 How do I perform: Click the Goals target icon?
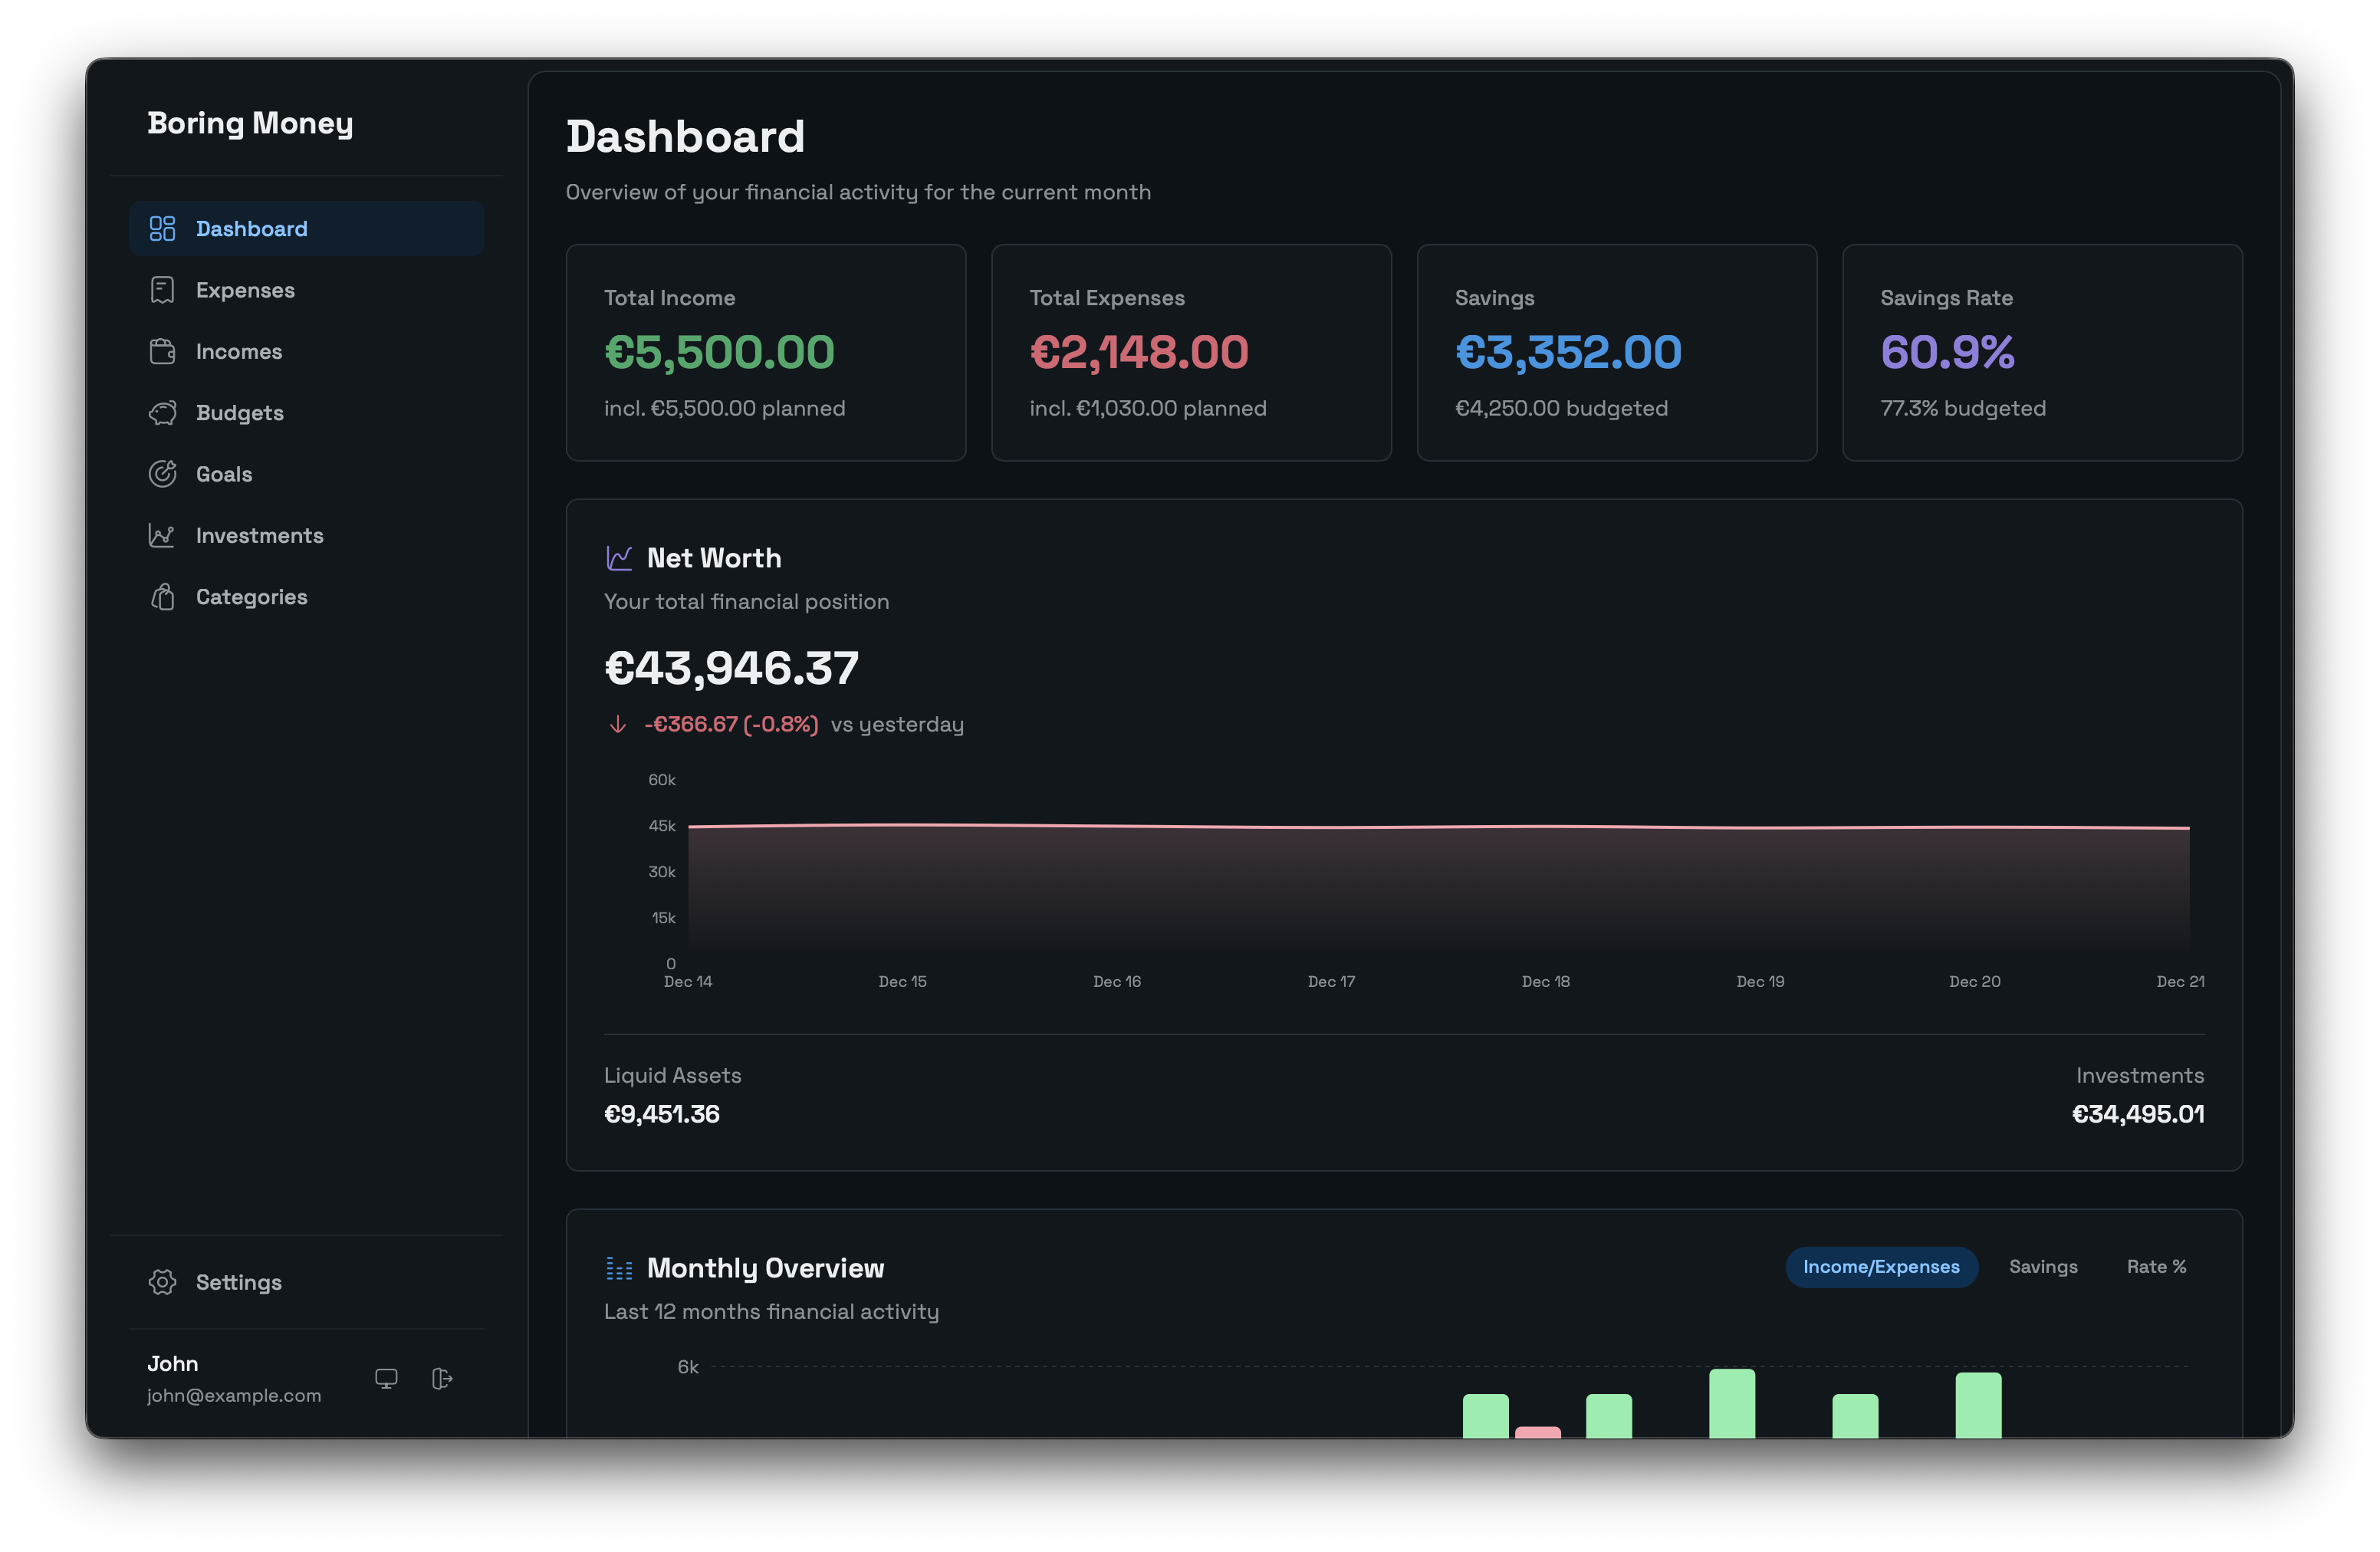click(x=162, y=474)
